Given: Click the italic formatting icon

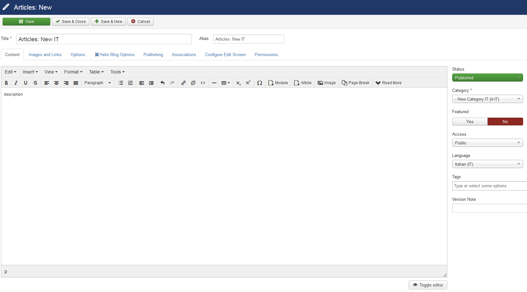Looking at the screenshot, I should (x=16, y=83).
